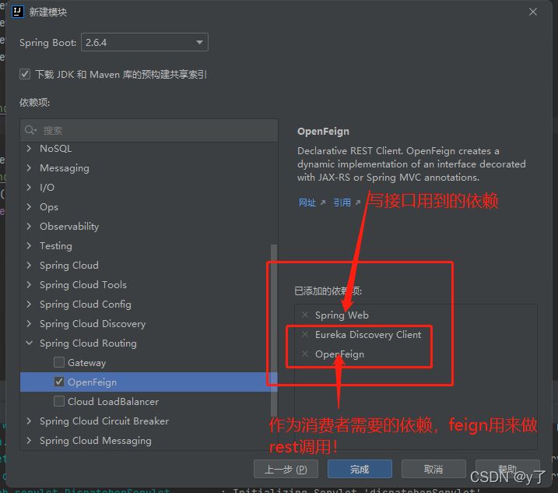Collapse the Spring Cloud Routing node
Image resolution: width=558 pixels, height=493 pixels.
[x=30, y=343]
